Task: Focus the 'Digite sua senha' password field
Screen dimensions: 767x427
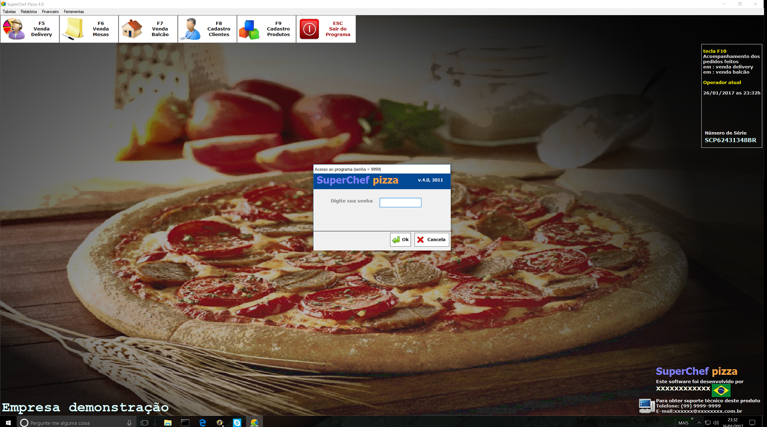Action: tap(400, 203)
